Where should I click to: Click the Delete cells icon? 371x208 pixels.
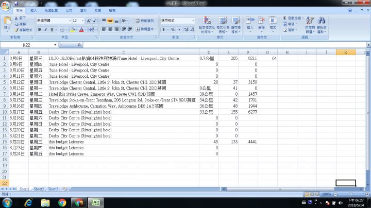(x=261, y=21)
